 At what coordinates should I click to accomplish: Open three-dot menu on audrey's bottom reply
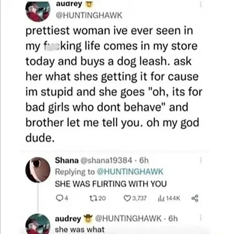201,217
